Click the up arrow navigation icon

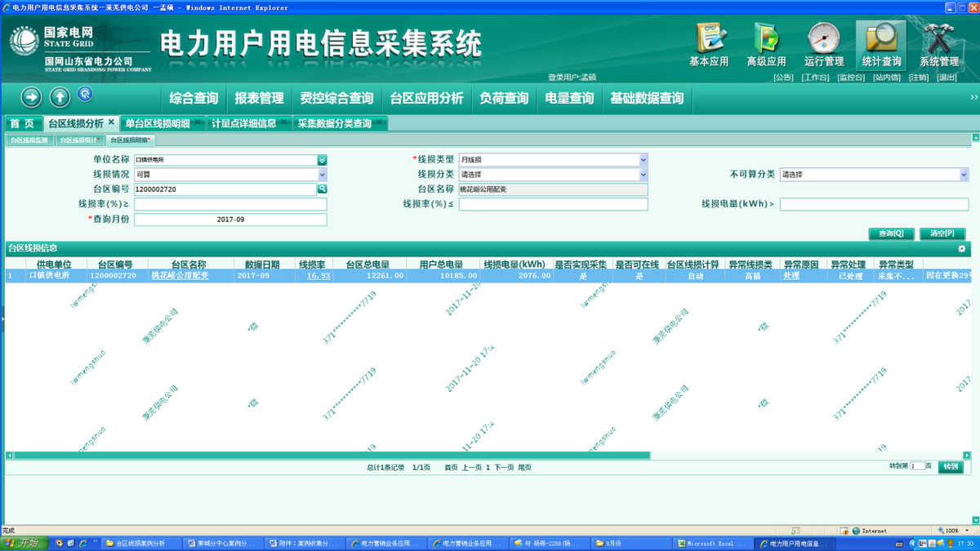[60, 97]
